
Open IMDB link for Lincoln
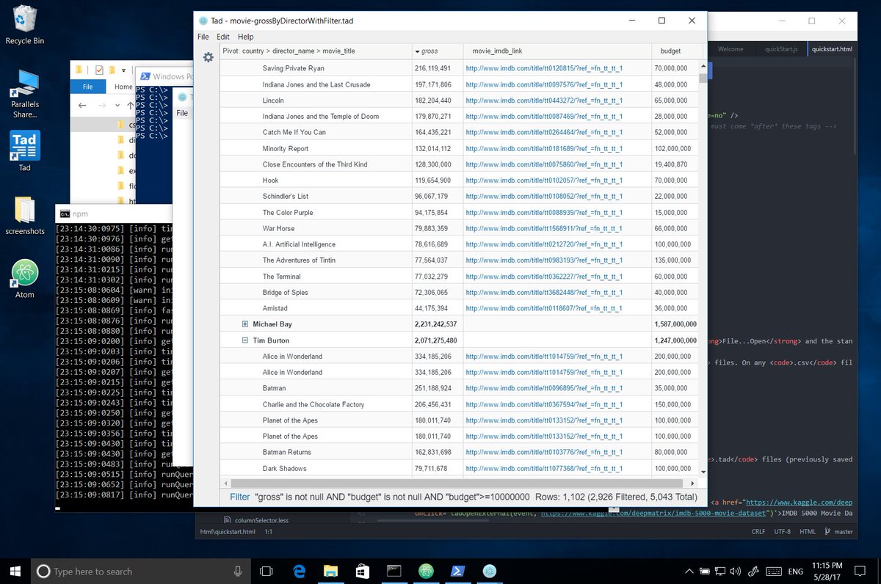tap(544, 101)
